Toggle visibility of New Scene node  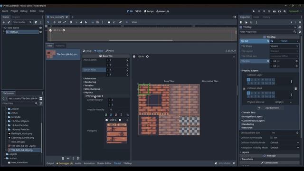coord(40,28)
